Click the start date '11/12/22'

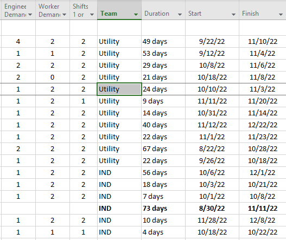point(212,125)
